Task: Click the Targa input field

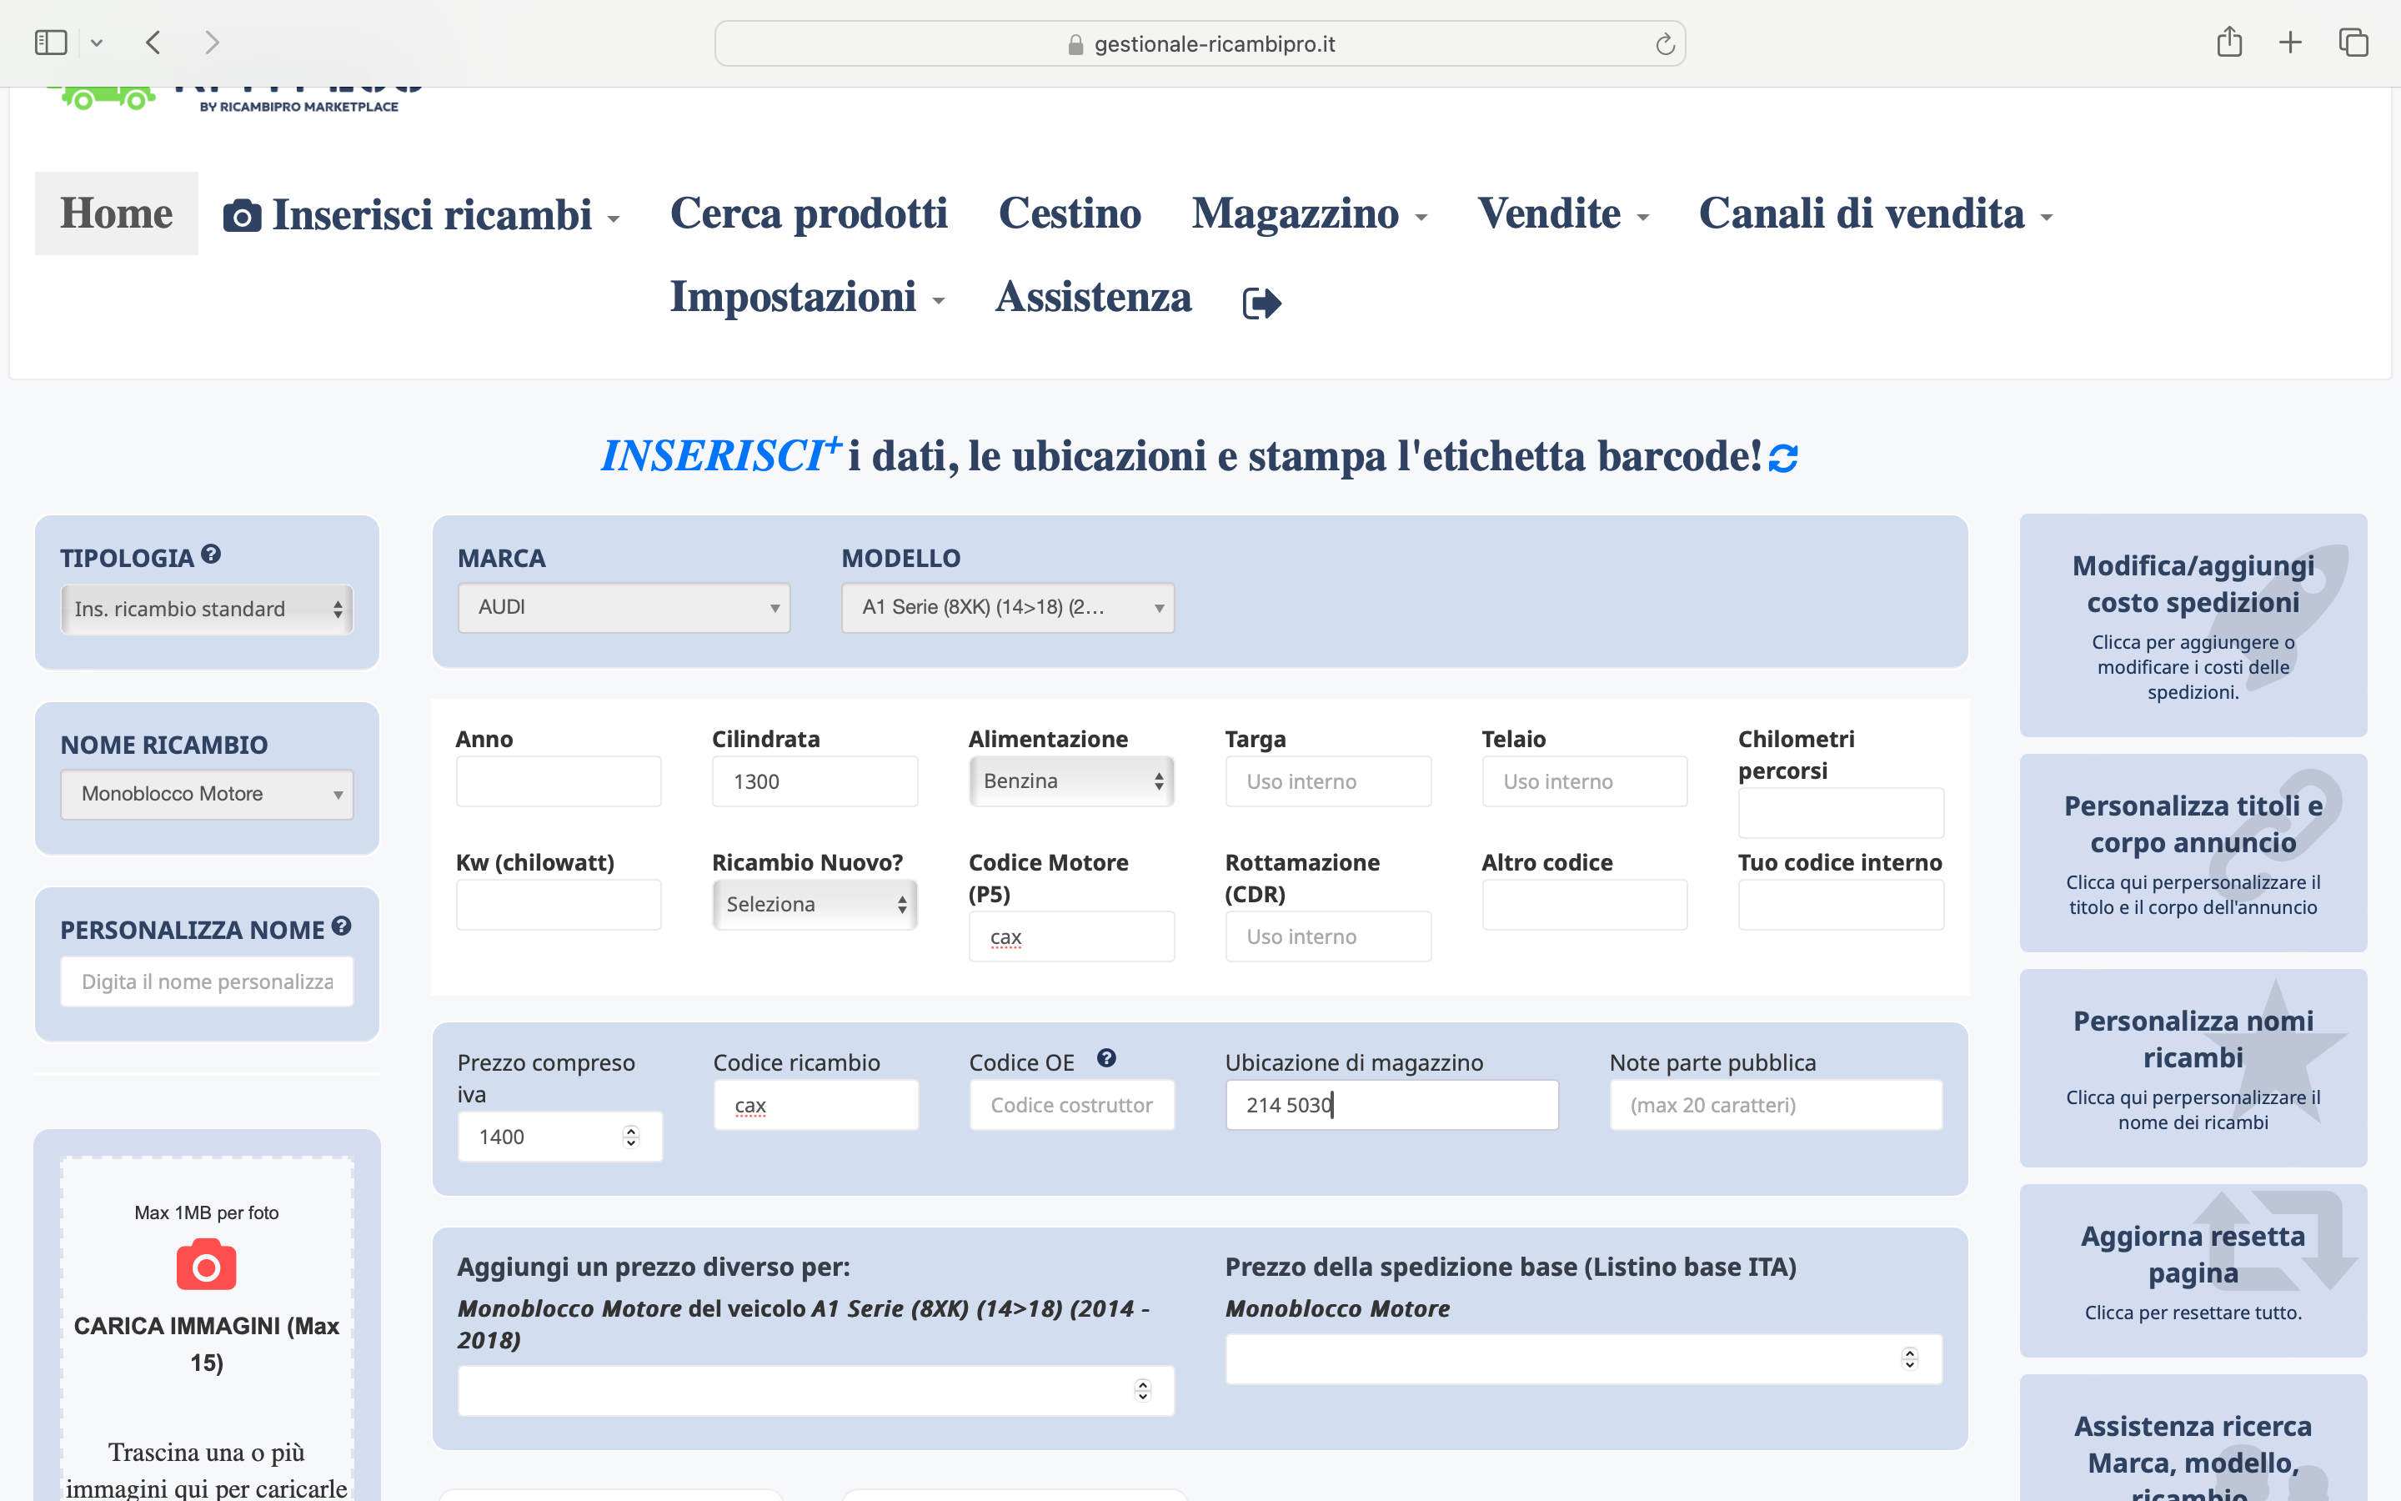Action: point(1327,781)
